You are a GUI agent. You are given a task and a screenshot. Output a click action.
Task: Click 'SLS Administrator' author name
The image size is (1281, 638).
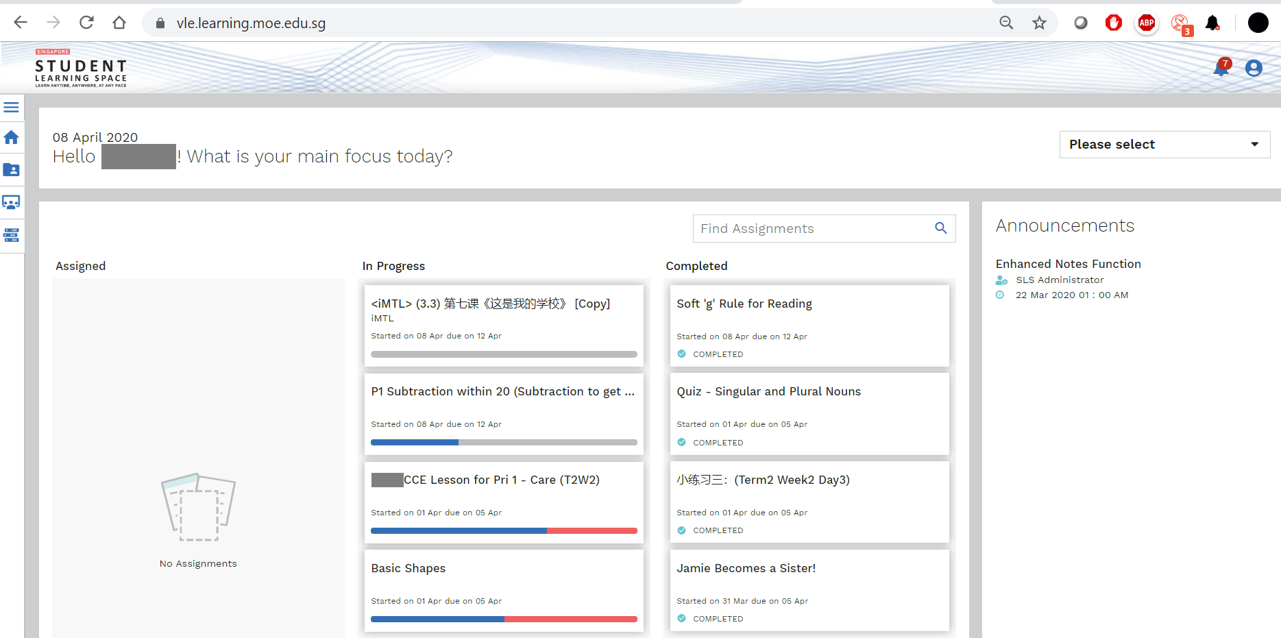click(1060, 280)
